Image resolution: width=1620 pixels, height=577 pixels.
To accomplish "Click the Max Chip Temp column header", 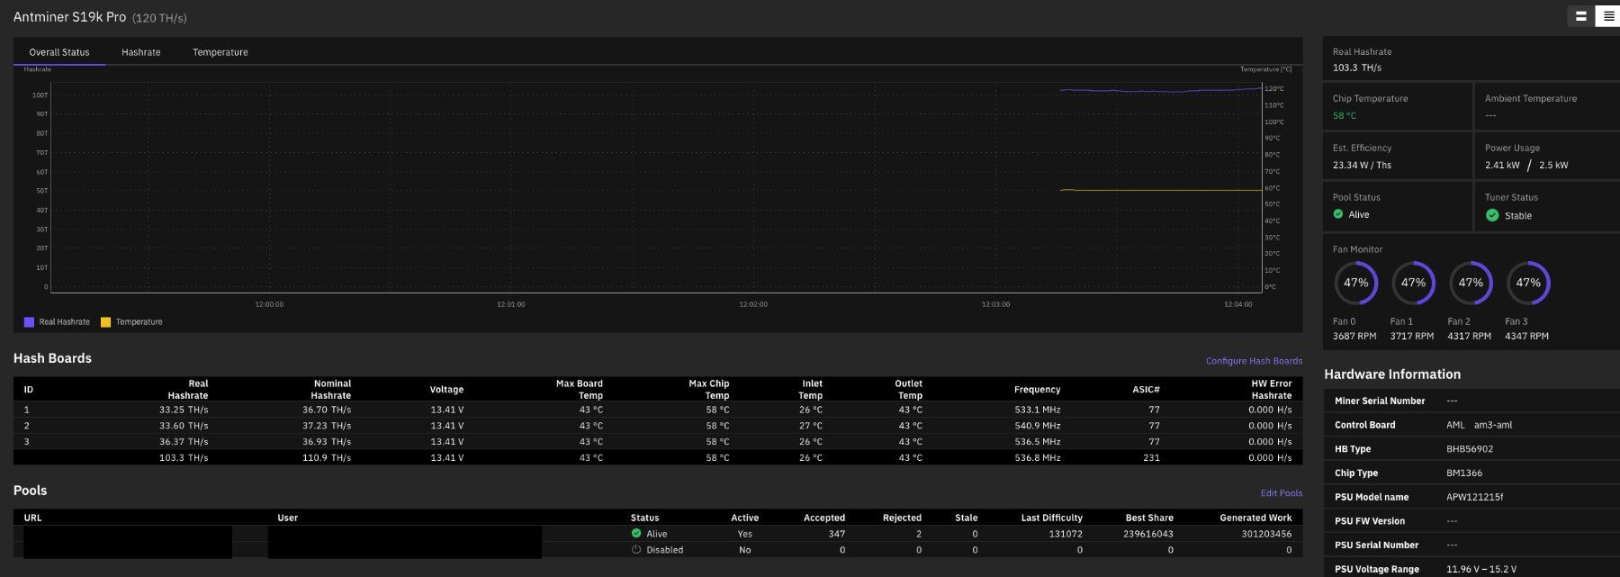I will [709, 389].
